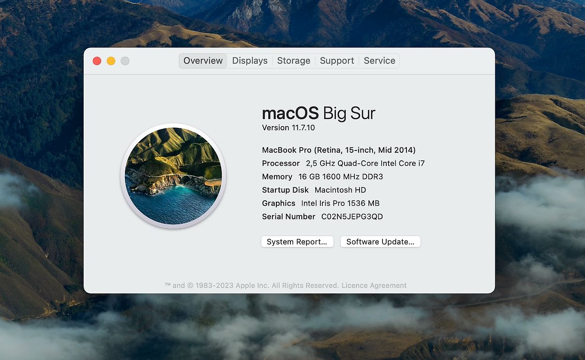Viewport: 585px width, 360px height.
Task: Click the Intel Iris Pro 1536 MB value
Action: point(340,203)
